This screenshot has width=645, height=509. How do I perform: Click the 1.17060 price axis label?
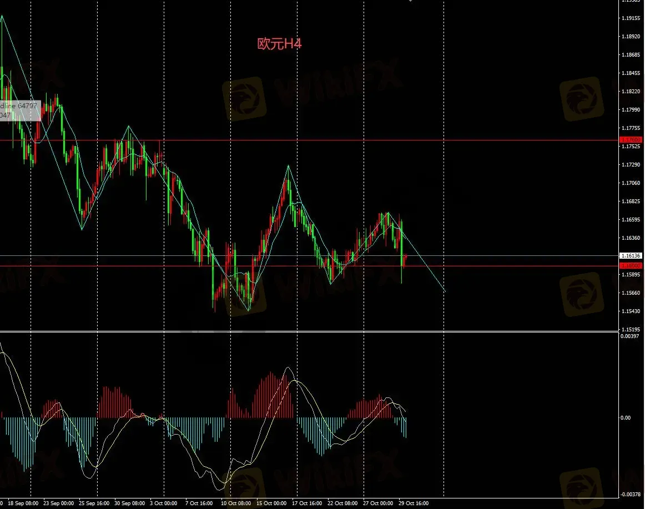631,183
